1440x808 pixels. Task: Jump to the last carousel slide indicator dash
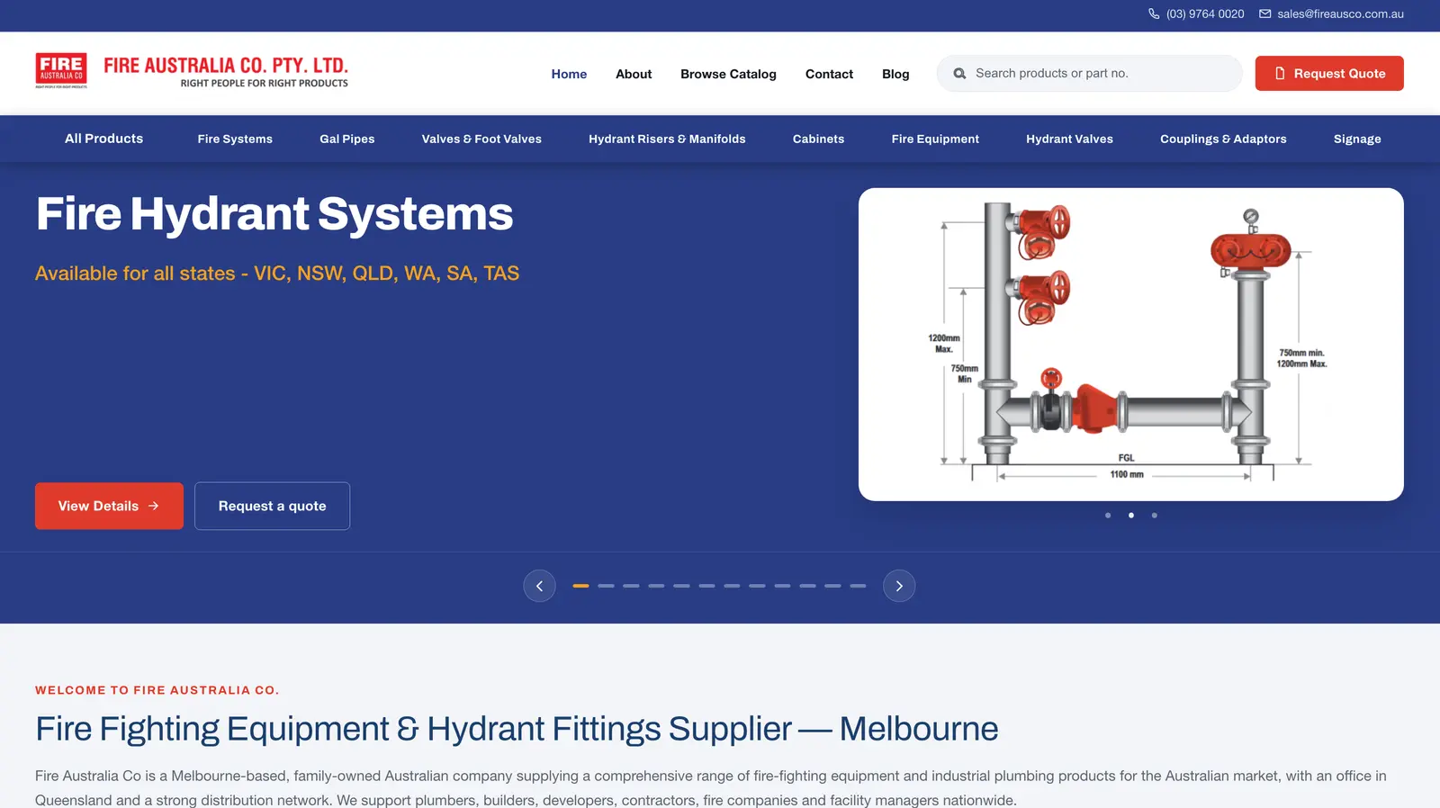click(x=858, y=586)
